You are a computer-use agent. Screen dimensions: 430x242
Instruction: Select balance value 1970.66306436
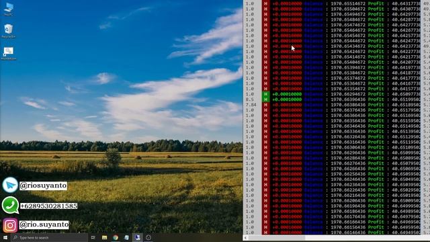pos(348,147)
